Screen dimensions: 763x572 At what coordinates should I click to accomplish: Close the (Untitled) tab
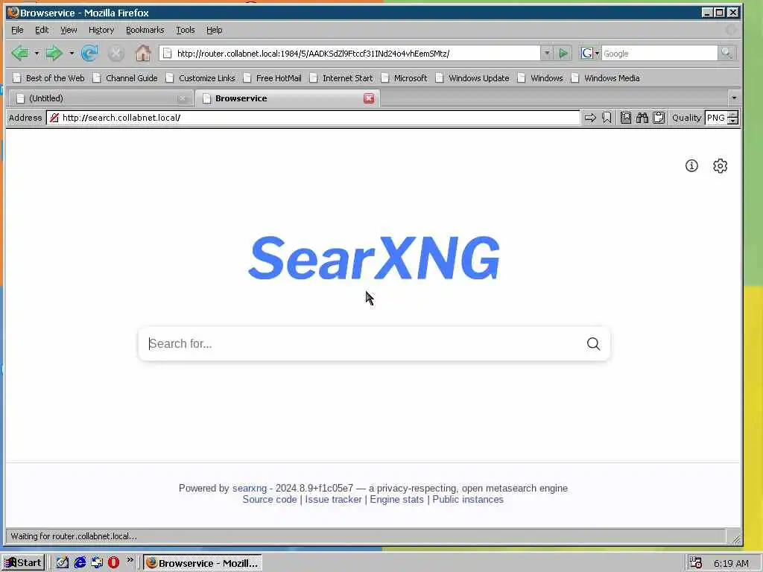click(x=183, y=98)
